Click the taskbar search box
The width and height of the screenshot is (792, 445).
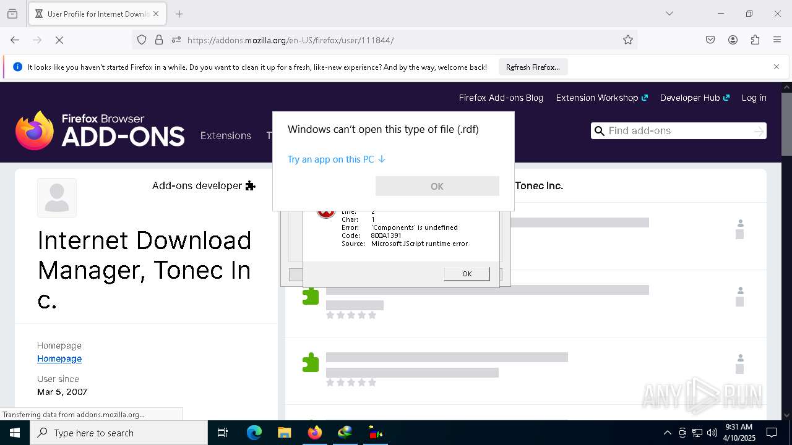coord(119,433)
